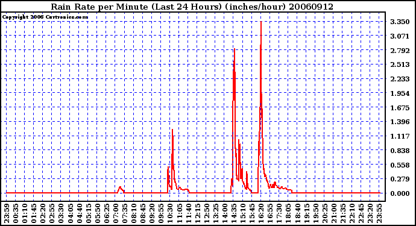Image resolution: width=416 pixels, height=226 pixels.
Task: Click the 13:25 time label
Action: [215, 213]
